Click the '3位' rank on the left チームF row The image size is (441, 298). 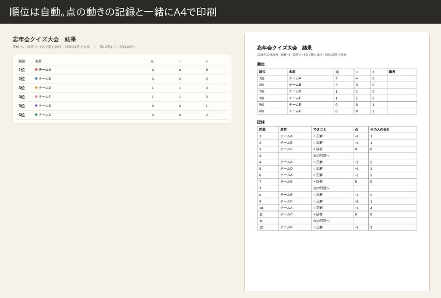(22, 97)
